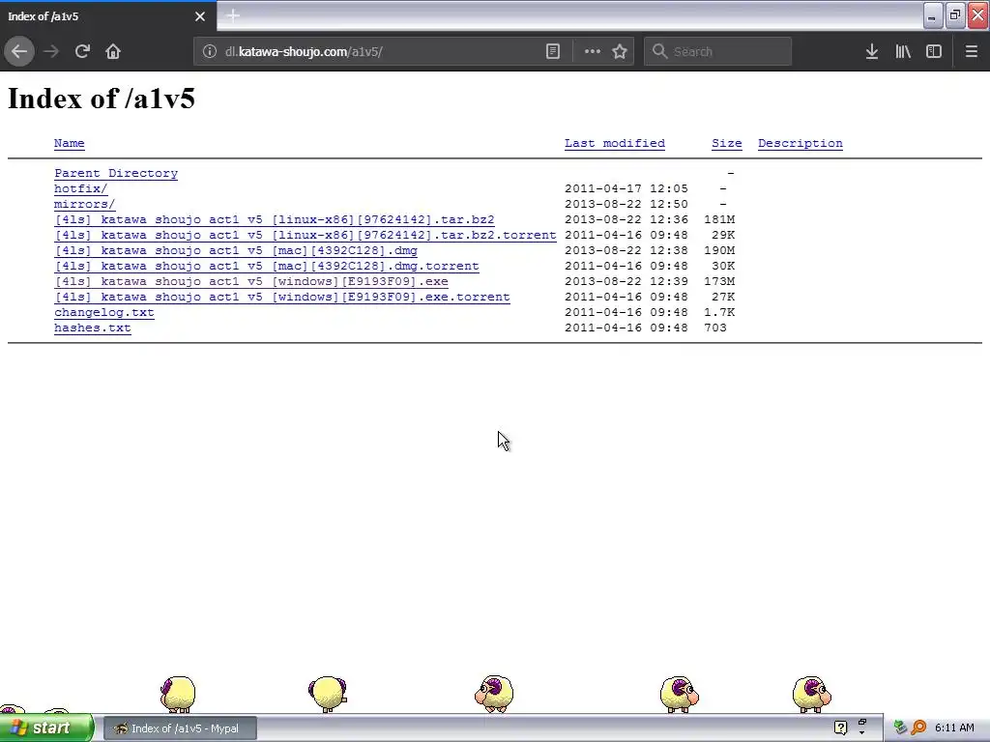Open page actions three-dots menu
Screen dimensions: 990x742
pyautogui.click(x=593, y=52)
